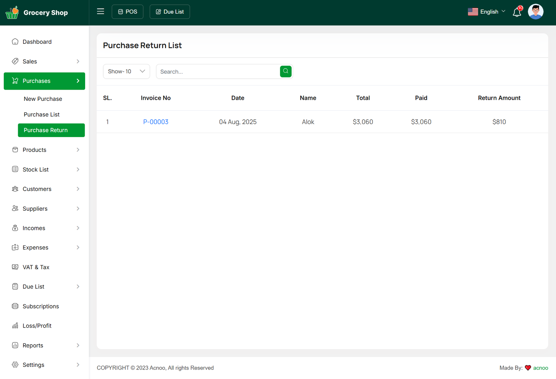This screenshot has height=379, width=556.
Task: Expand the Reports sidebar section
Action: 78,345
